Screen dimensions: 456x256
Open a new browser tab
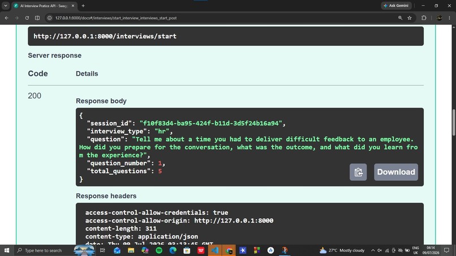coord(83,6)
